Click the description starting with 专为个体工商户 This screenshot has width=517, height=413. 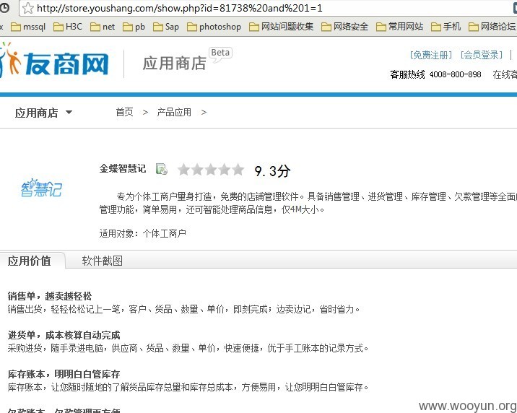308,203
